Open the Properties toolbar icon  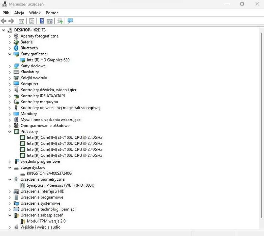click(32, 21)
